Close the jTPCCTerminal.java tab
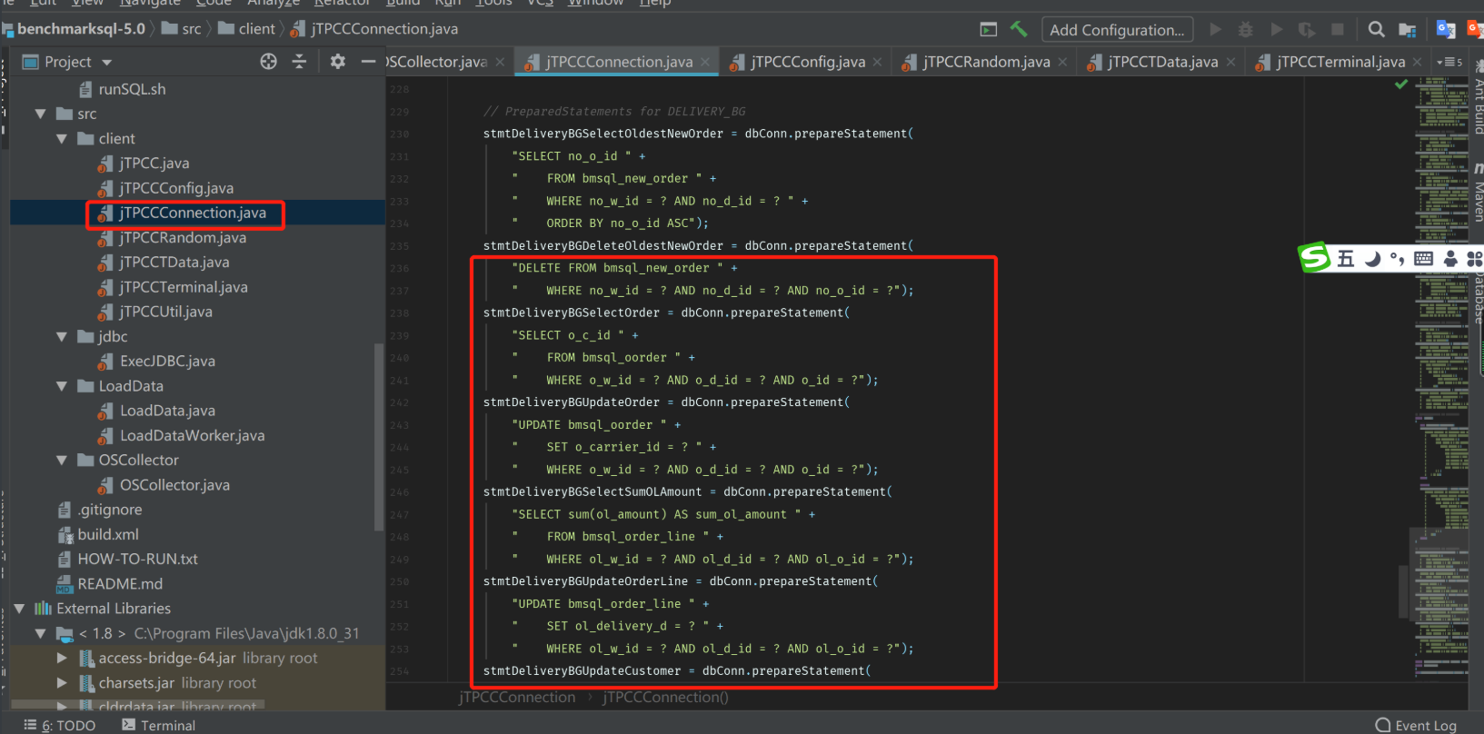 [x=1417, y=62]
